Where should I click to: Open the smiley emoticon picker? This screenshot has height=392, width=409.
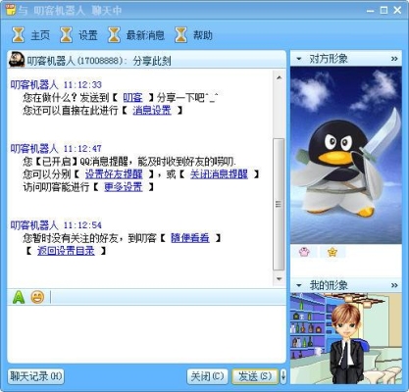pyautogui.click(x=37, y=297)
